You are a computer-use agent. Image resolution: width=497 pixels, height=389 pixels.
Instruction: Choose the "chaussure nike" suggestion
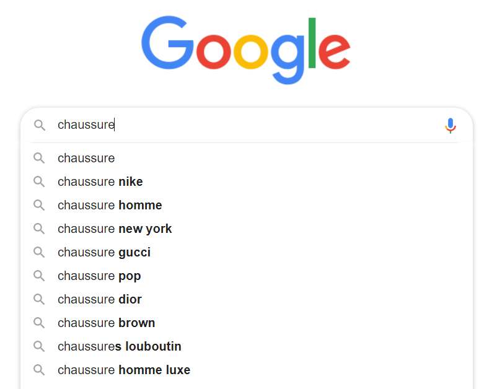pyautogui.click(x=100, y=181)
